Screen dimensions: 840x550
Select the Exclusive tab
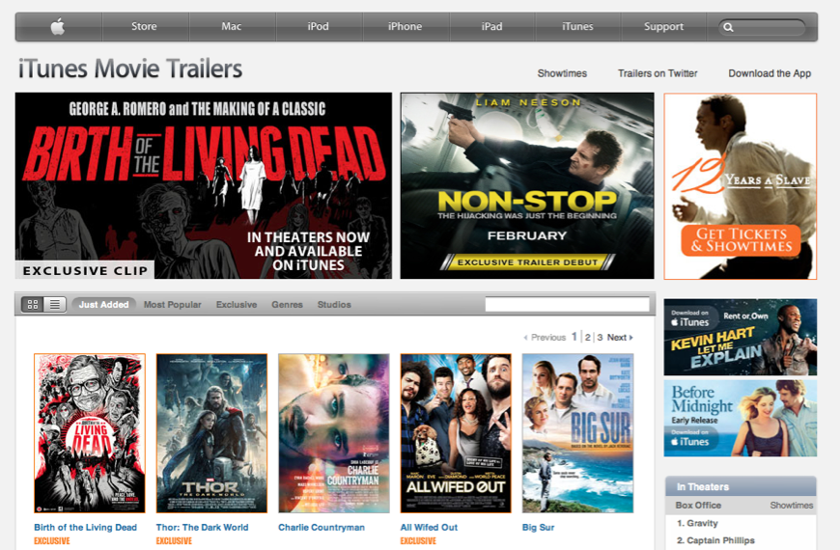point(237,304)
